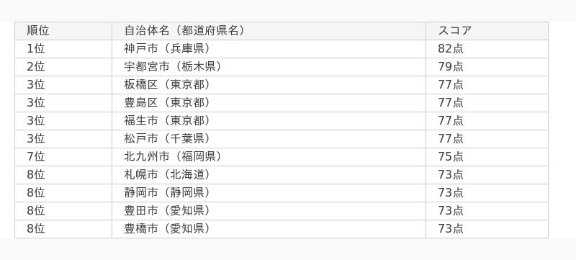Select the 福生市（東京都） cell
This screenshot has height=260, width=576.
click(269, 121)
